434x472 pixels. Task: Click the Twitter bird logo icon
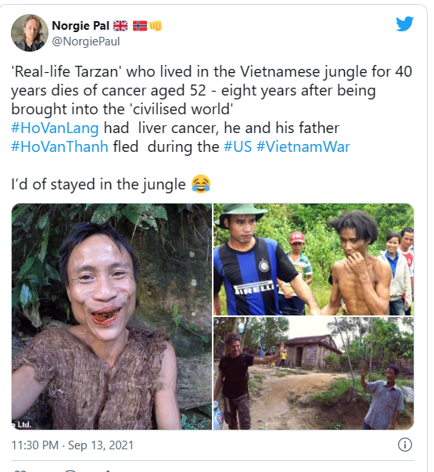point(404,23)
